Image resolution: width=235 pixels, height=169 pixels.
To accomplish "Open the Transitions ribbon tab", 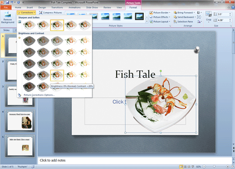I will point(57,7).
